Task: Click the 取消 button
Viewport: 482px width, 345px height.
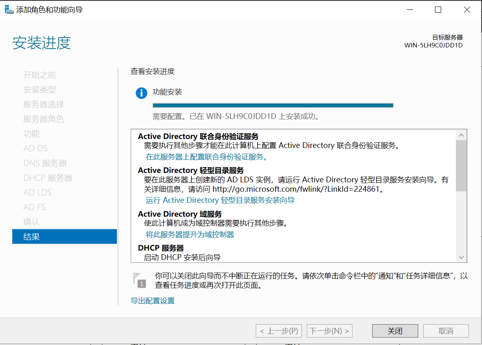Action: [x=446, y=331]
